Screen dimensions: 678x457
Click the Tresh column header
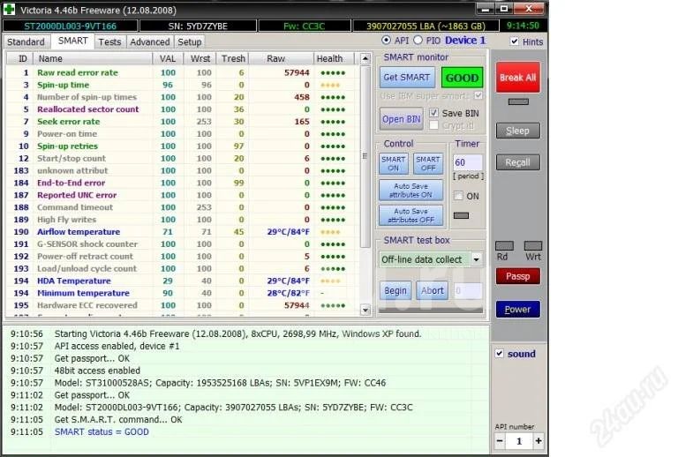pyautogui.click(x=233, y=58)
